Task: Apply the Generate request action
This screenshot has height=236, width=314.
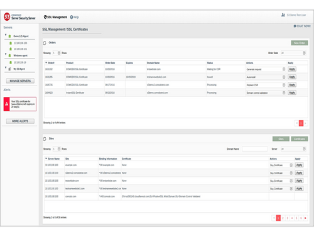Action: click(x=292, y=69)
